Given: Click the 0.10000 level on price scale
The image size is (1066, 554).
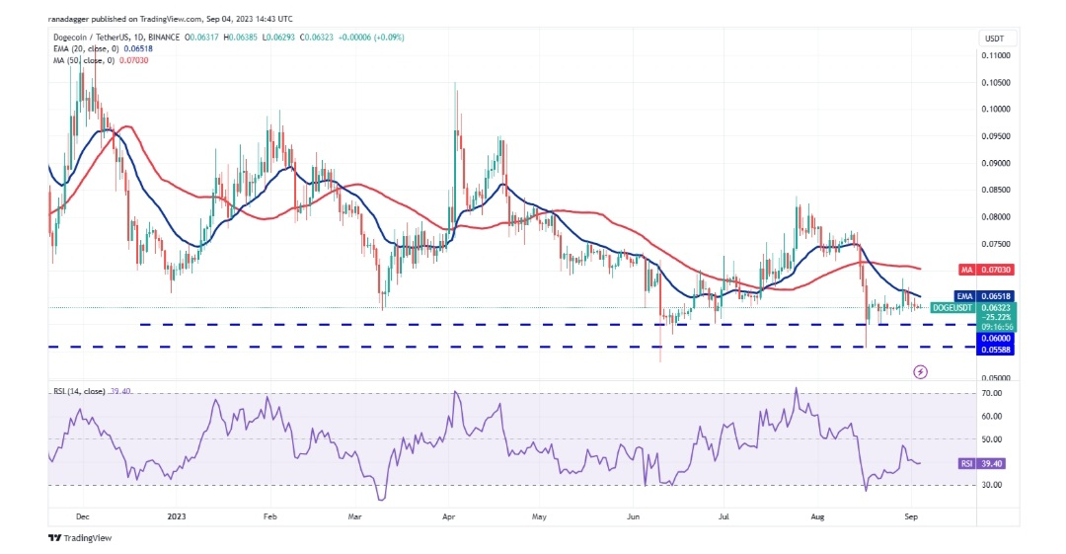Looking at the screenshot, I should coord(996,110).
